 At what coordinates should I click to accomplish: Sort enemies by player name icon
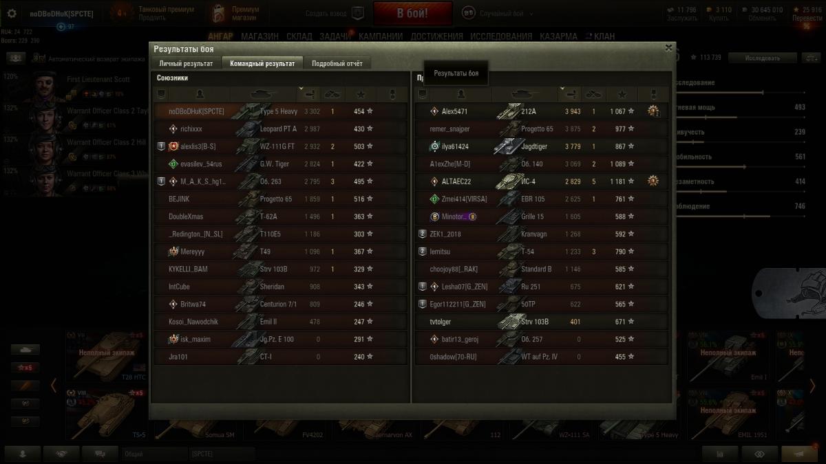click(460, 93)
